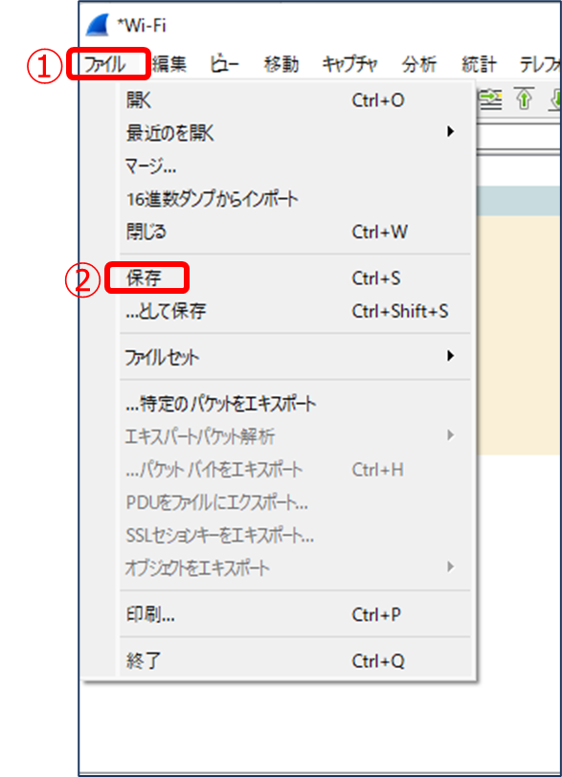Image resolution: width=562 pixels, height=777 pixels.
Task: Select ...特定のパケットをエキスポート
Action: click(295, 404)
